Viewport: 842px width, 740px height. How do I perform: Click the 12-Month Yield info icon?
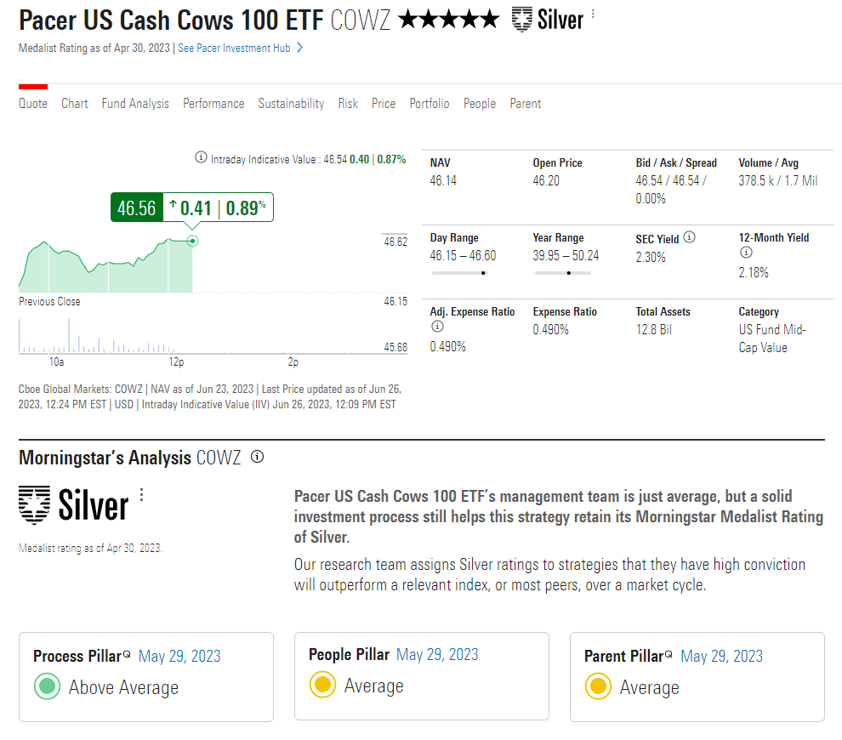pos(746,253)
